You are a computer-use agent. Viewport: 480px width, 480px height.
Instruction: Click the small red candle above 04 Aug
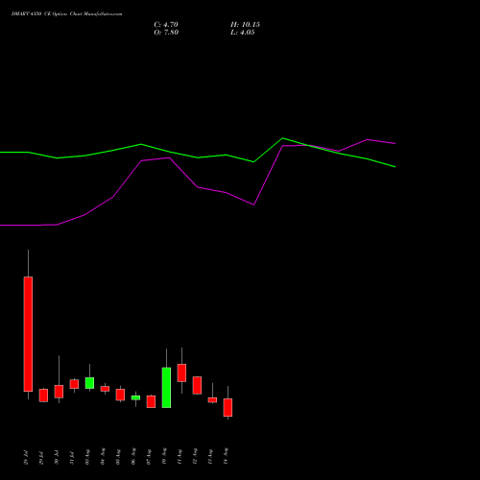coord(105,389)
